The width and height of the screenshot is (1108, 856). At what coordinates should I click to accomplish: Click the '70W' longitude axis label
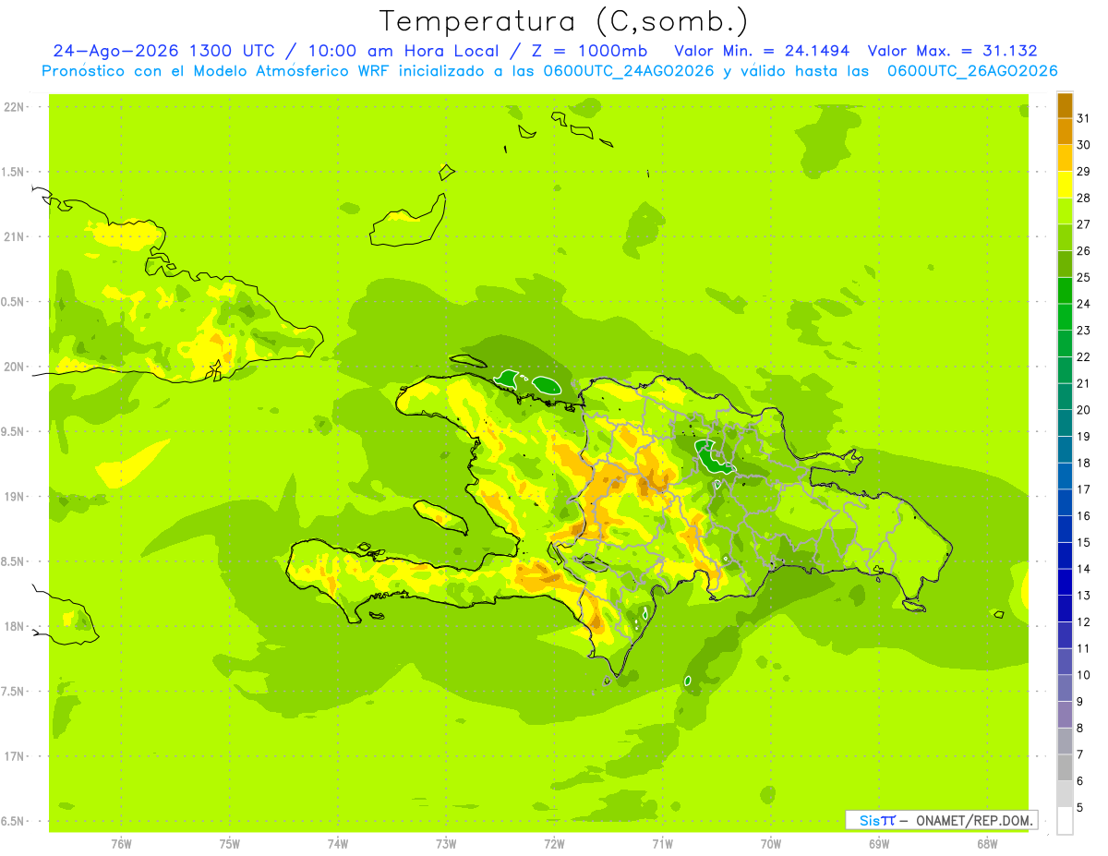click(771, 844)
